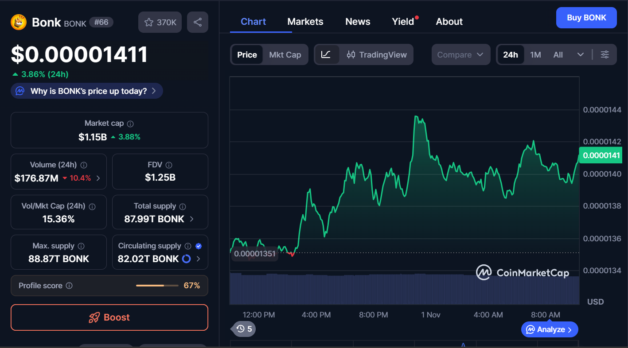628x348 pixels.
Task: Open chart settings sliders icon
Action: (x=605, y=54)
